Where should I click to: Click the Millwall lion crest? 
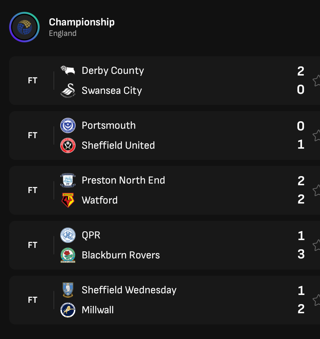tap(68, 310)
